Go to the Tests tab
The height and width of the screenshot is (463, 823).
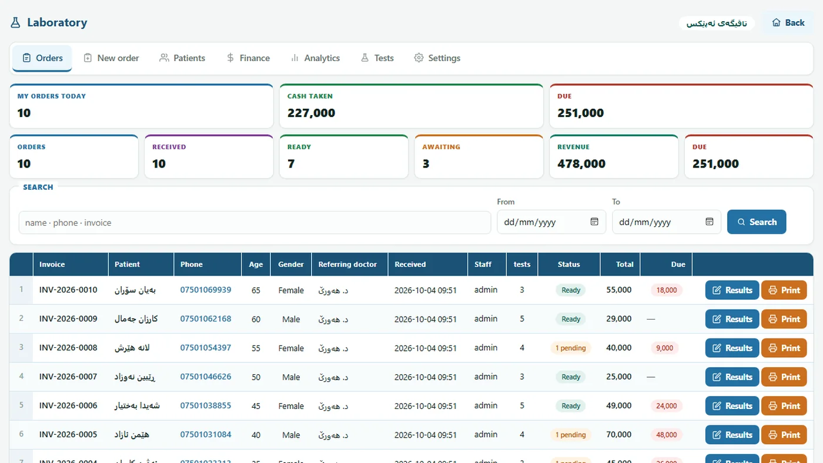tap(377, 58)
